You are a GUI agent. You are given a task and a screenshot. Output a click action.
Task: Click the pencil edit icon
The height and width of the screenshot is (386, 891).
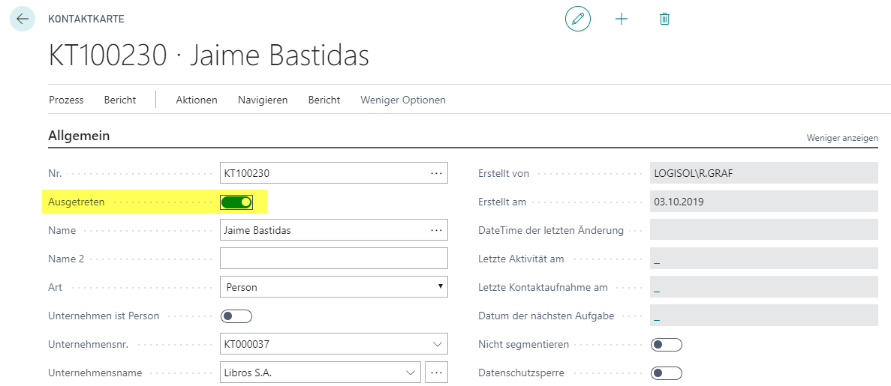[x=578, y=19]
